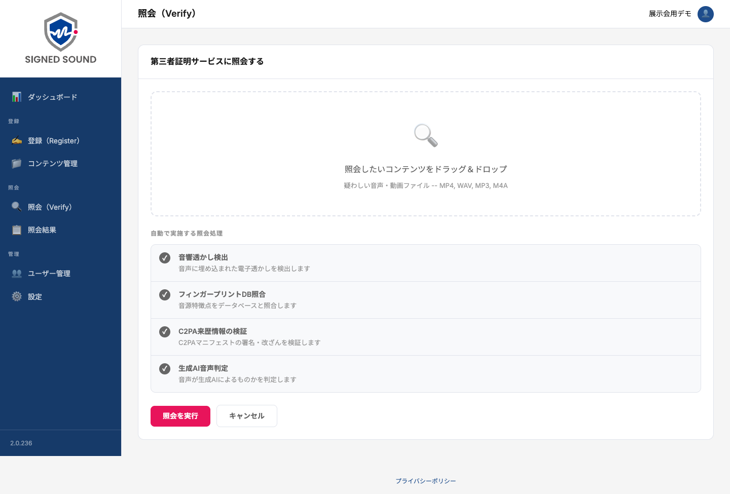
Task: Toggle the 生成AI音声判定 checkmark
Action: 165,369
